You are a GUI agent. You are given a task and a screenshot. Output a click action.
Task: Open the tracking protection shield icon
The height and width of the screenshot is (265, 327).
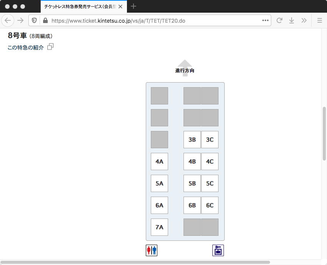point(34,20)
